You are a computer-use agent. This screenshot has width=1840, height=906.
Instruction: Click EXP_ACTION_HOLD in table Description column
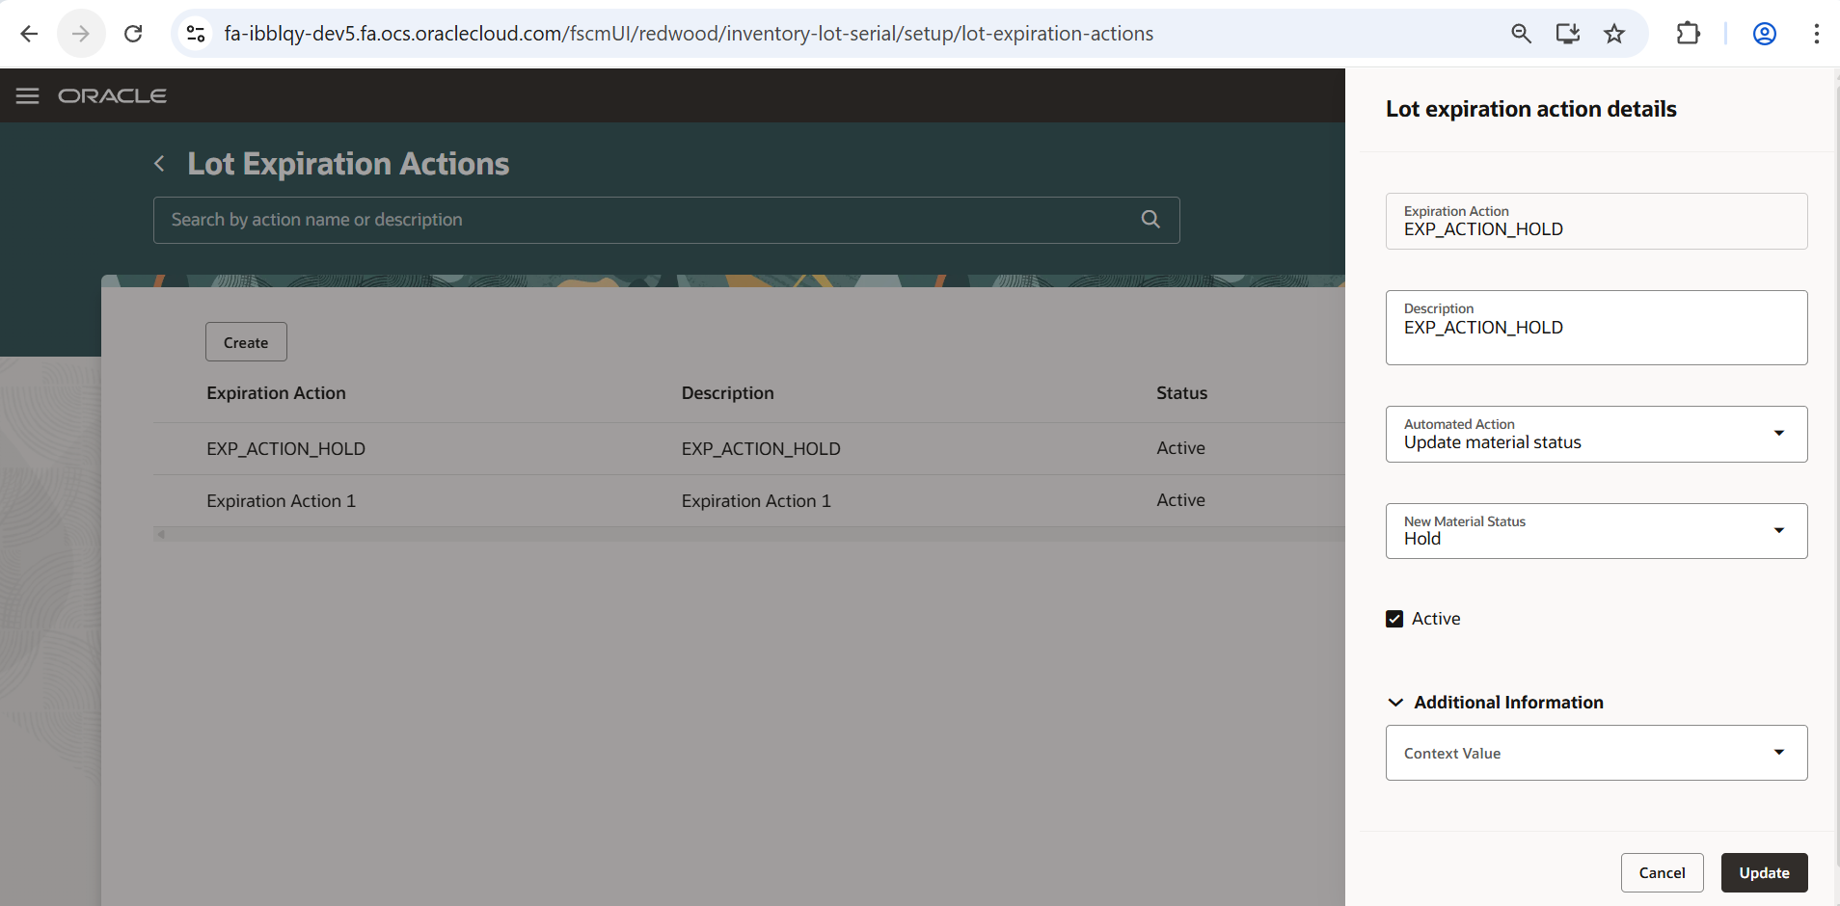click(x=761, y=448)
